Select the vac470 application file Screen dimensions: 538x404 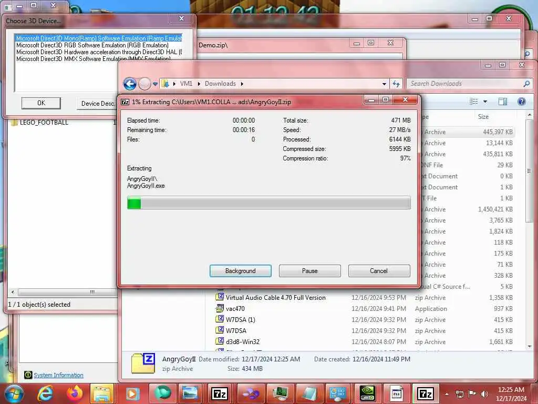235,308
